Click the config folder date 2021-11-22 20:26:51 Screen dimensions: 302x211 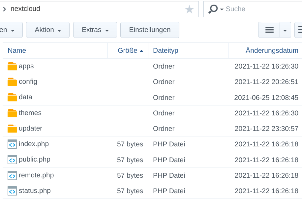tap(266, 82)
